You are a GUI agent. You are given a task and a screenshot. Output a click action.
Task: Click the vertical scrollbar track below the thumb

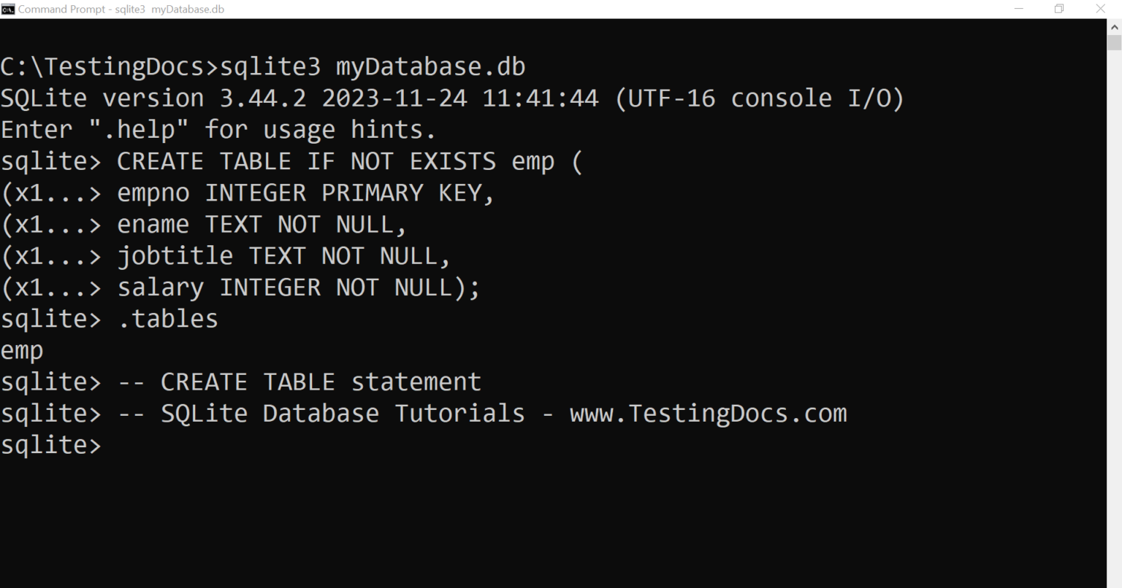point(1115,314)
